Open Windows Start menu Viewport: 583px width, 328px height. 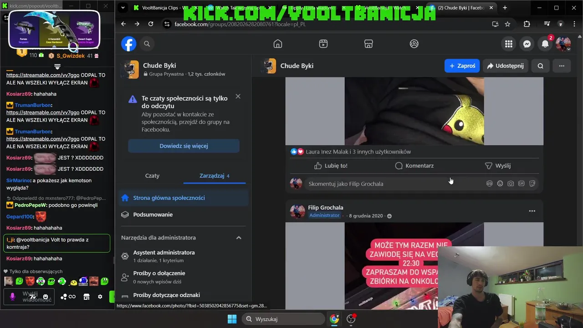[232, 319]
